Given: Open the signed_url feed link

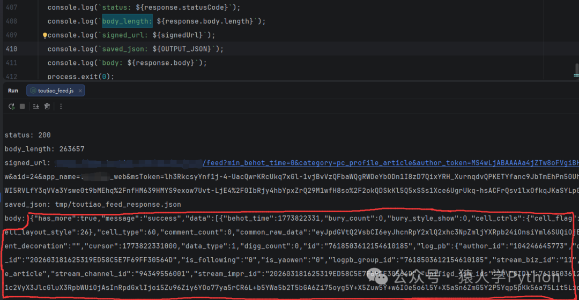Looking at the screenshot, I should (x=391, y=163).
